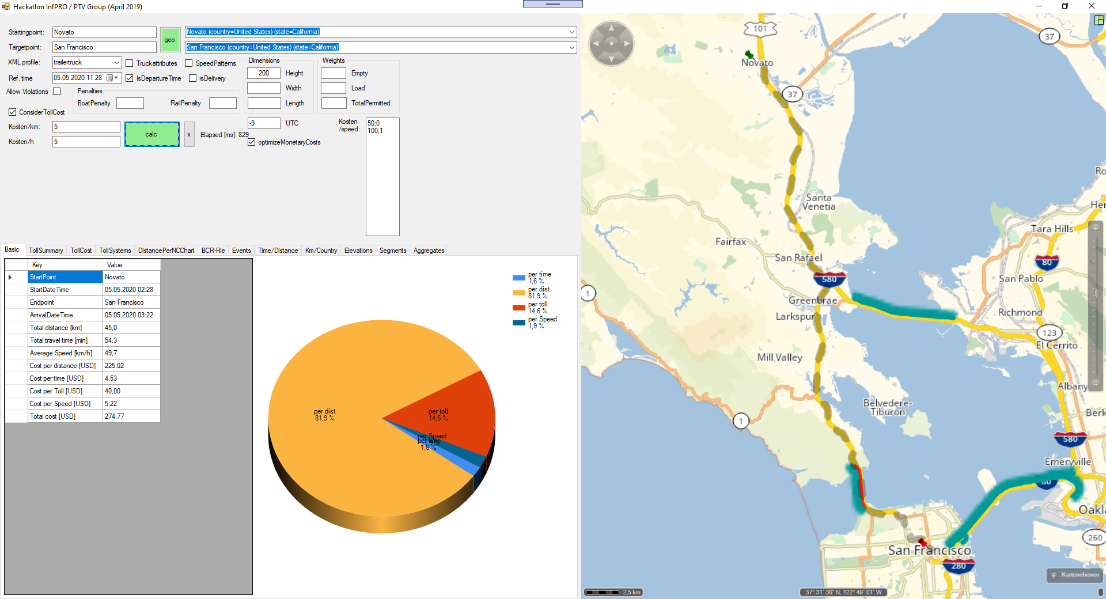Open the calendar picker for Ref. time
Image resolution: width=1106 pixels, height=599 pixels.
110,78
